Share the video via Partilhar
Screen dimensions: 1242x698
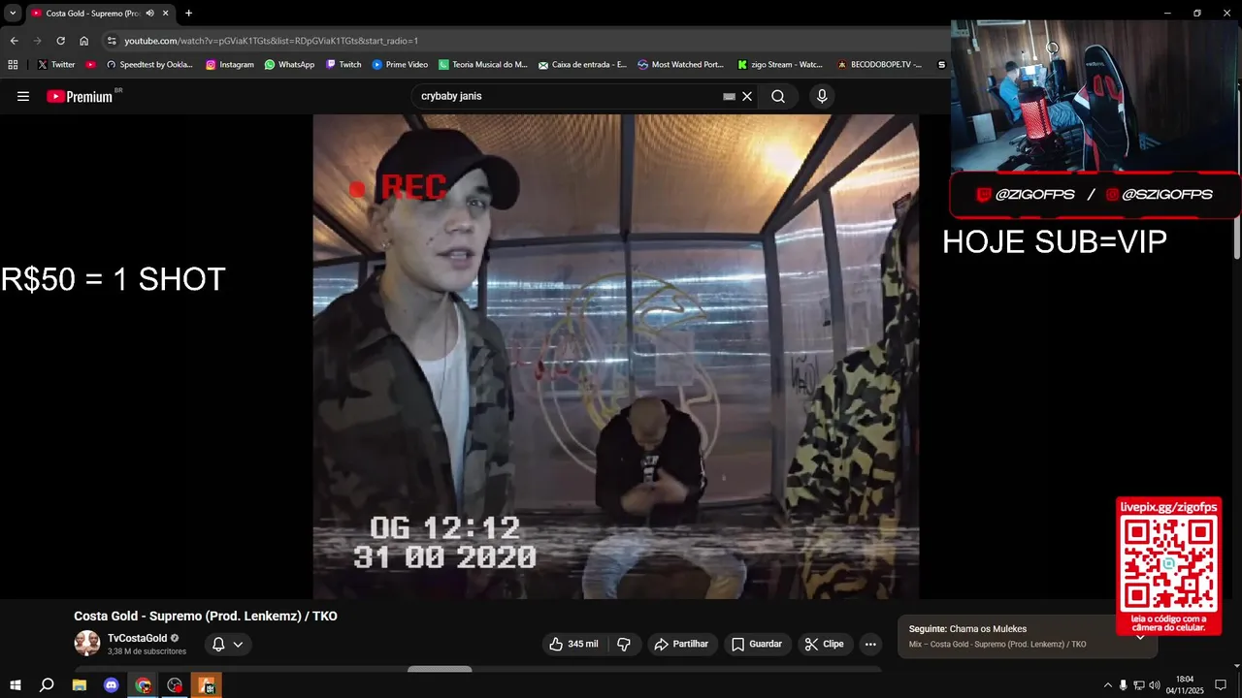click(681, 644)
